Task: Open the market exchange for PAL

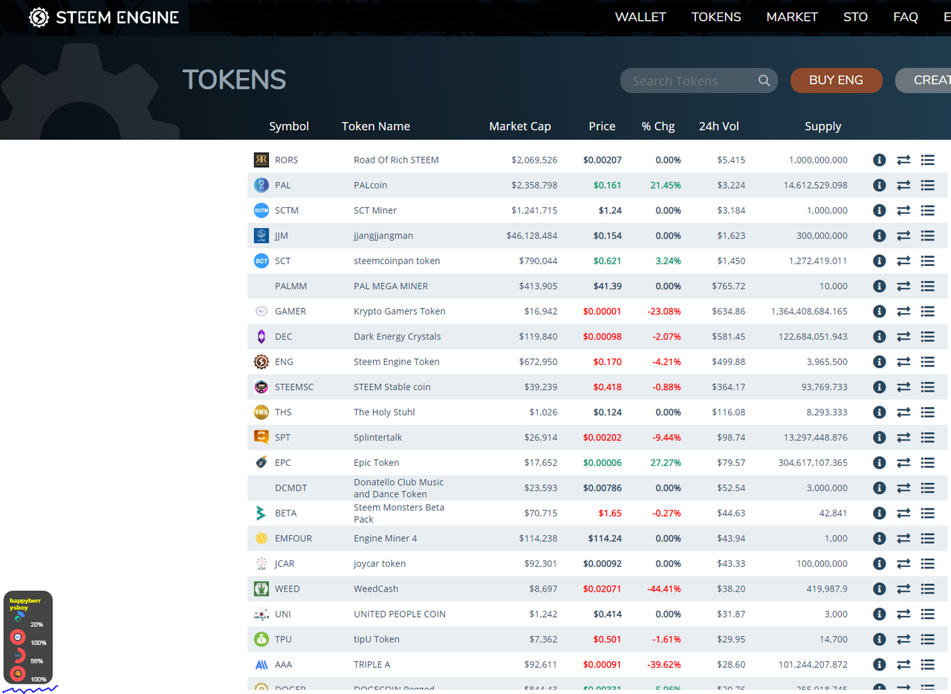Action: point(903,185)
